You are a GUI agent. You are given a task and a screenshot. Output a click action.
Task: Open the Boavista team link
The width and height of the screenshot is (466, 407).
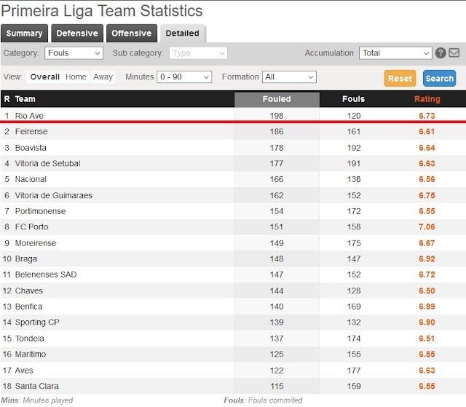click(31, 148)
